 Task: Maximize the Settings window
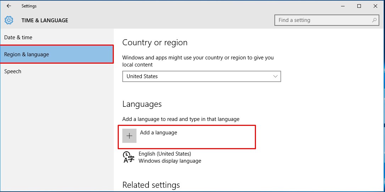click(359, 6)
